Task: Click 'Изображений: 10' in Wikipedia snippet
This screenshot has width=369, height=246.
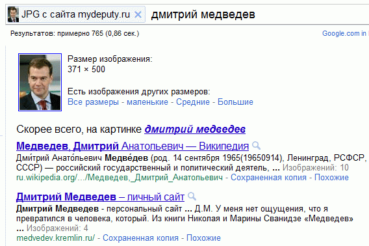Action: tap(315, 168)
